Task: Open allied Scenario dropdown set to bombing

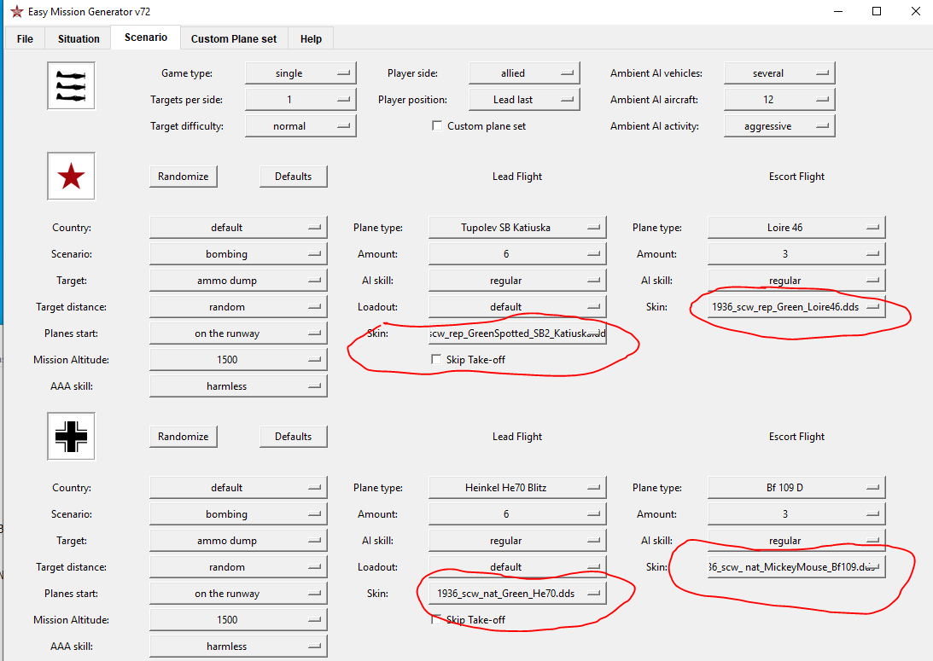Action: tap(238, 254)
